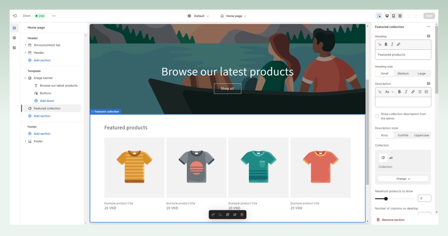Screen dimensions: 448x236
Task: Collapse the Image banner section
Action: pos(25,78)
